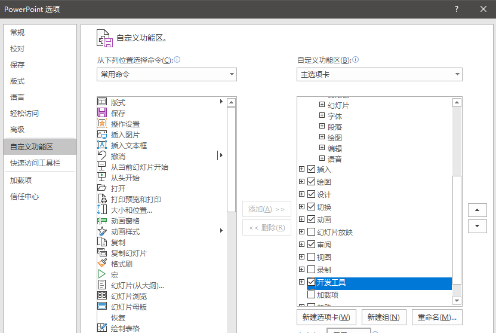Viewport: 496px width, 333px height.
Task: Click the commands list scrollbar thumb
Action: [x=231, y=160]
